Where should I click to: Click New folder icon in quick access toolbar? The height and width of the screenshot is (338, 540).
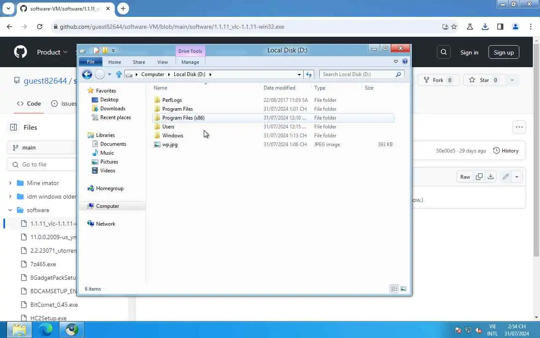click(x=105, y=50)
